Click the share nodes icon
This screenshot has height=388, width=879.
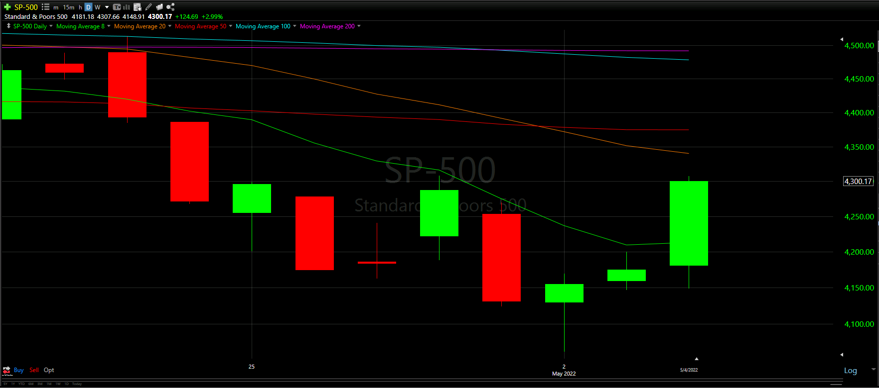click(x=170, y=7)
